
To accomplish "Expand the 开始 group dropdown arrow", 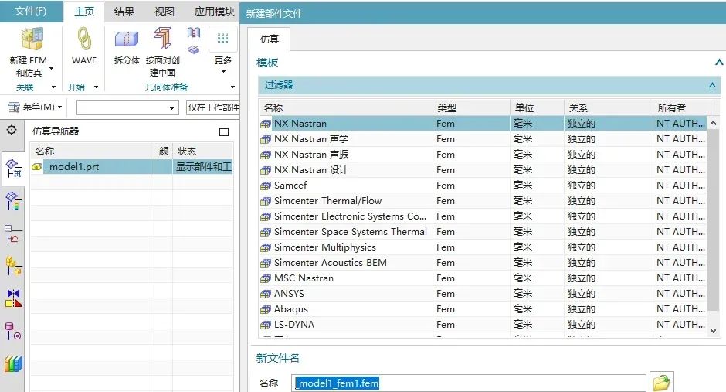I will tap(96, 87).
